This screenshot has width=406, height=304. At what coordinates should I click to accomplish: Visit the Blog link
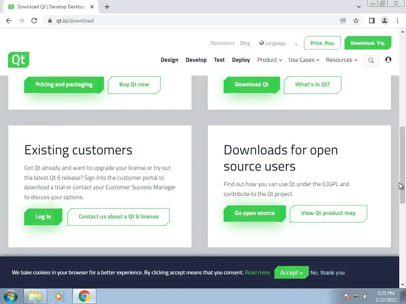[245, 43]
